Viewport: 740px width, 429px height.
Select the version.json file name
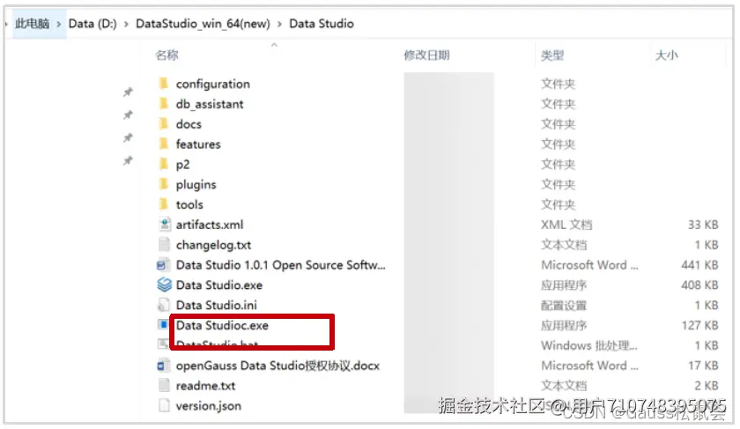coord(208,406)
